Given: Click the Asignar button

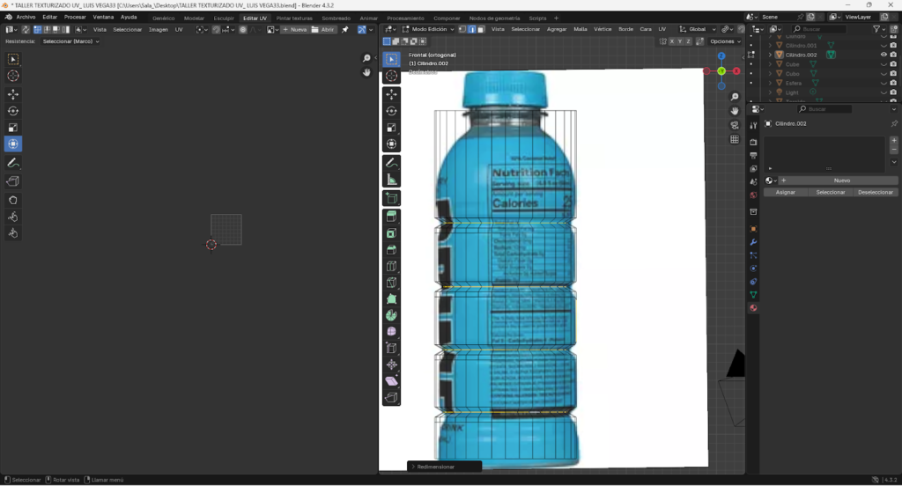Looking at the screenshot, I should (785, 192).
